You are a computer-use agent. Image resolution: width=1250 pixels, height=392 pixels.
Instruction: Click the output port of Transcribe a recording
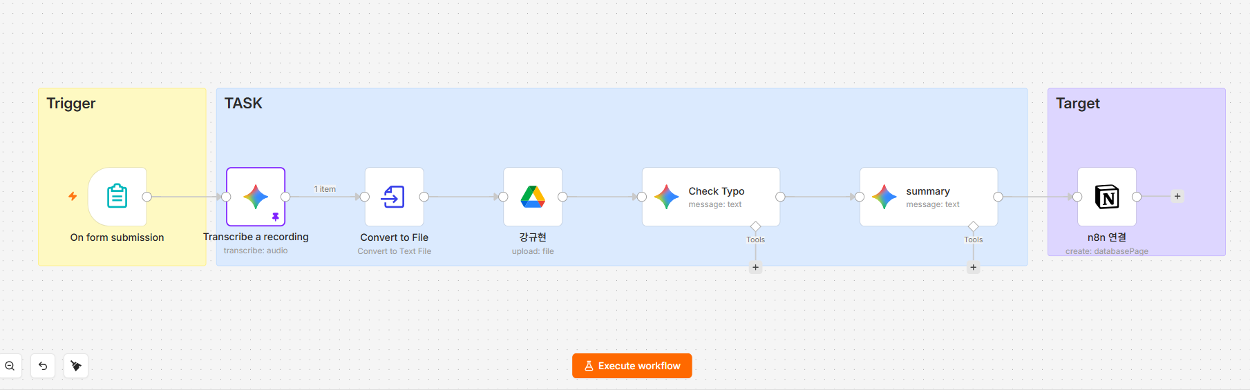click(285, 197)
